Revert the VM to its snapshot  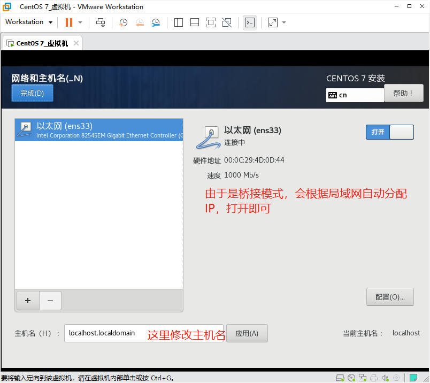(140, 22)
